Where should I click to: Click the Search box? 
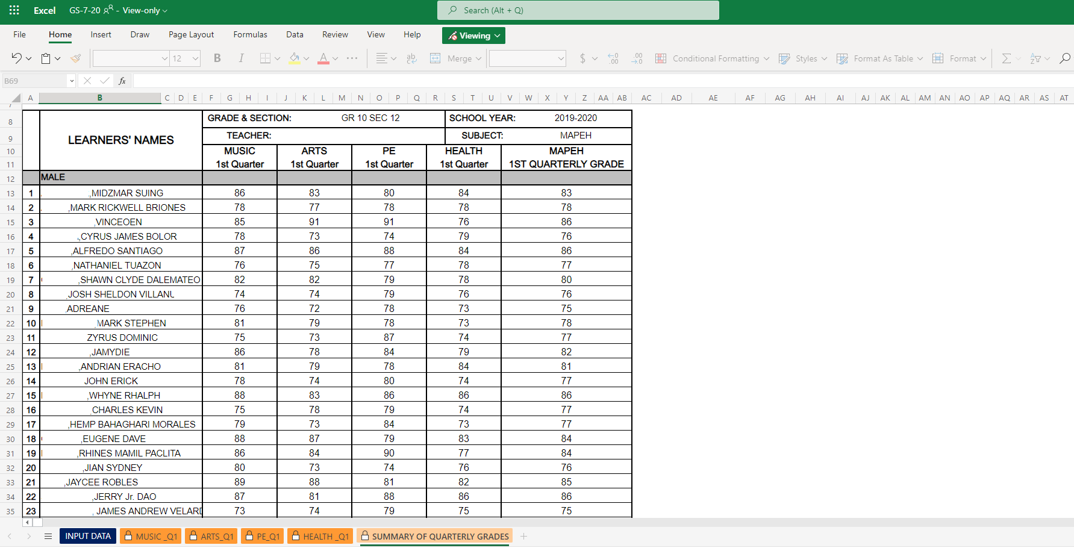(578, 10)
